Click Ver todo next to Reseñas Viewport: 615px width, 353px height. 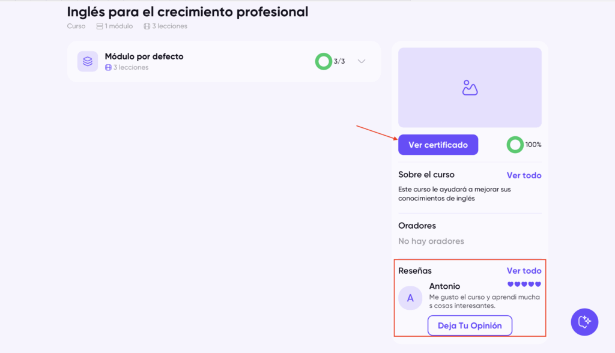pos(524,271)
